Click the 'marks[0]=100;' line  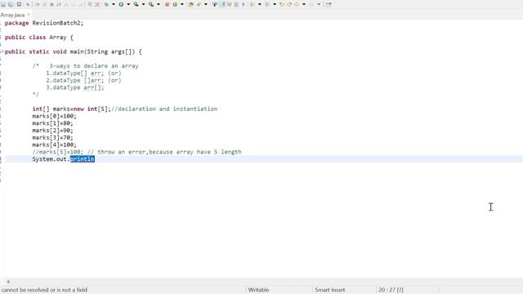[55, 116]
